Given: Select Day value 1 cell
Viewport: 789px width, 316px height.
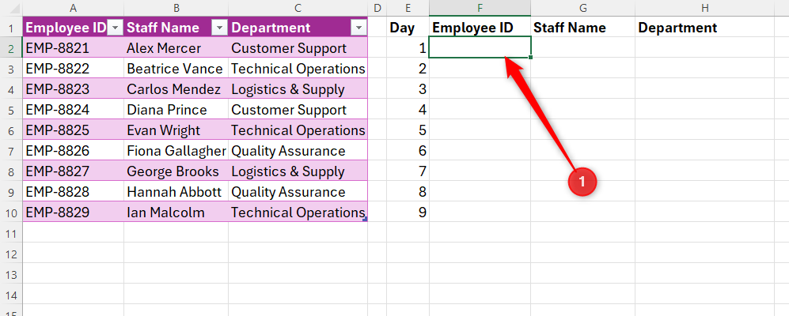Looking at the screenshot, I should coord(408,48).
